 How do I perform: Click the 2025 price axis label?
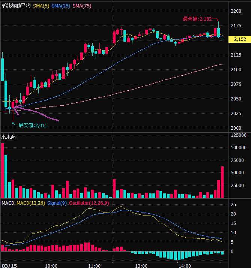236,114
